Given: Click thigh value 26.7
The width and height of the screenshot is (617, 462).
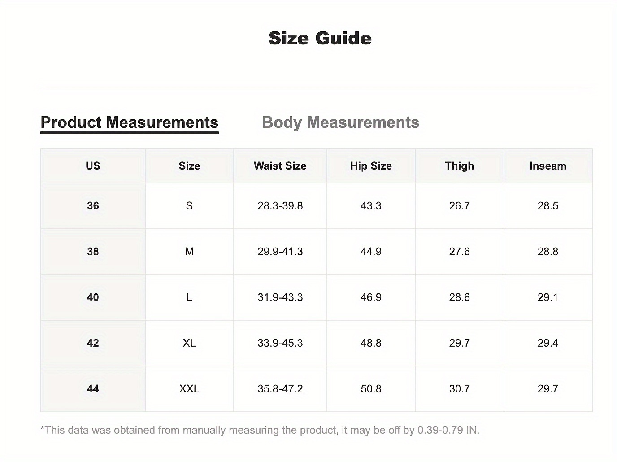Looking at the screenshot, I should 460,206.
